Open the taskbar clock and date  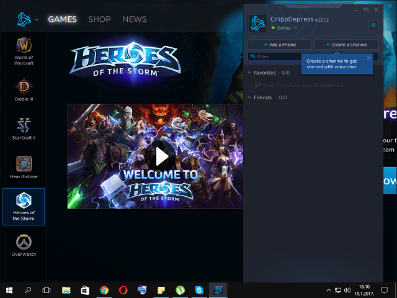tap(364, 290)
